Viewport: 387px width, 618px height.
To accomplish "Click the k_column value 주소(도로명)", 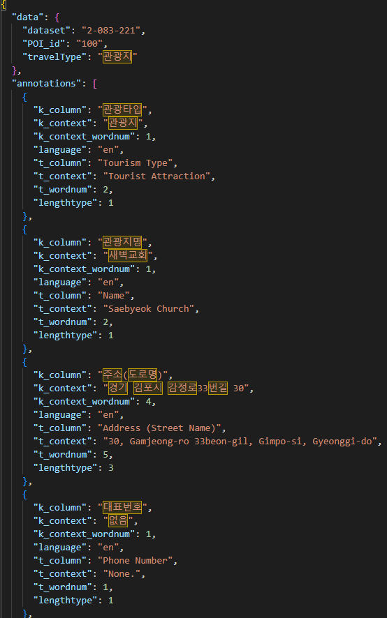I will (132, 375).
